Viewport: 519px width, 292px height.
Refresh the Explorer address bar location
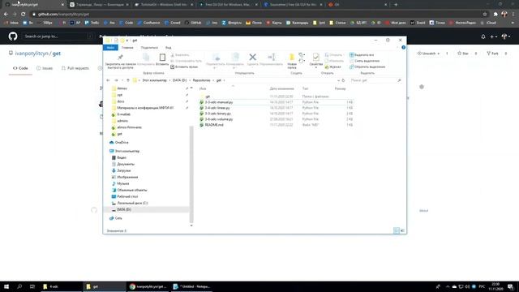click(343, 80)
